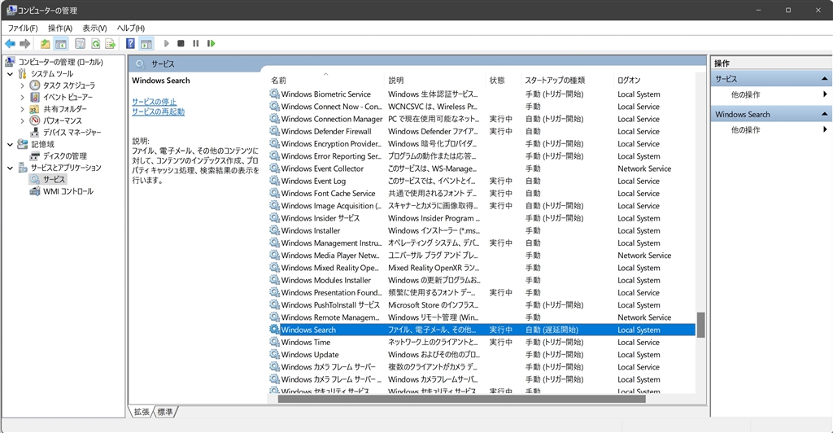This screenshot has height=433, width=833.
Task: Select Windows Event Collector row
Action: (482, 168)
